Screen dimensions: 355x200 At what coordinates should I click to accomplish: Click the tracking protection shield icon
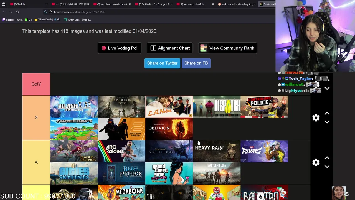(45, 12)
